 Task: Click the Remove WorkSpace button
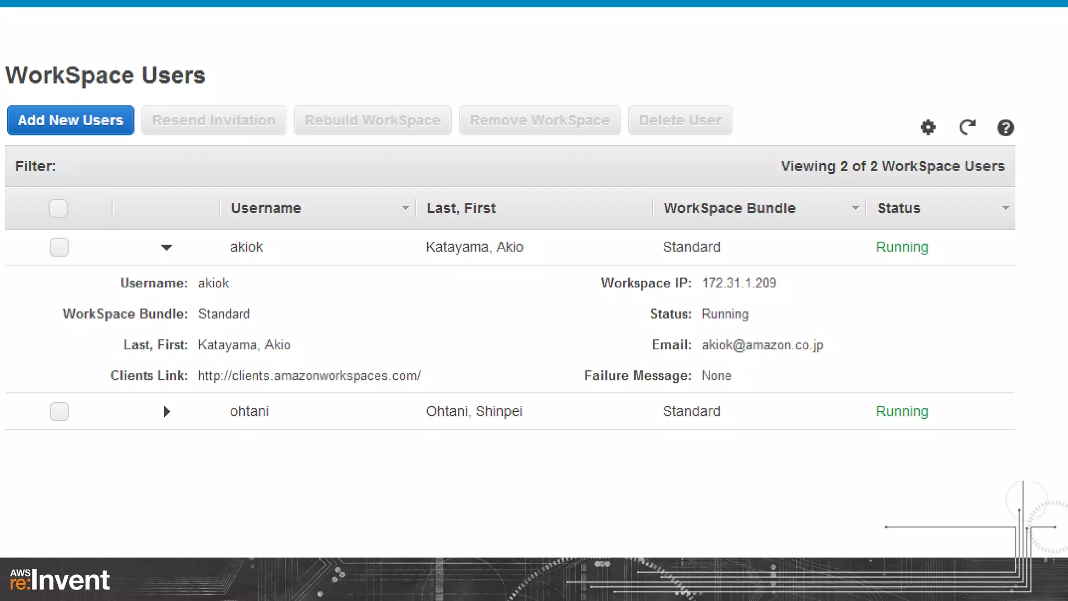coord(540,121)
